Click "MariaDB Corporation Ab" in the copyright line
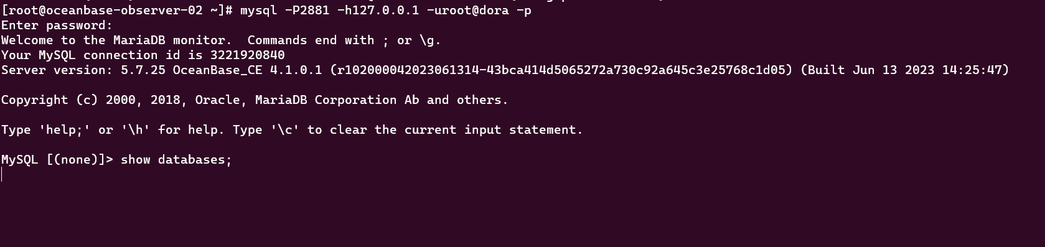 tap(337, 100)
